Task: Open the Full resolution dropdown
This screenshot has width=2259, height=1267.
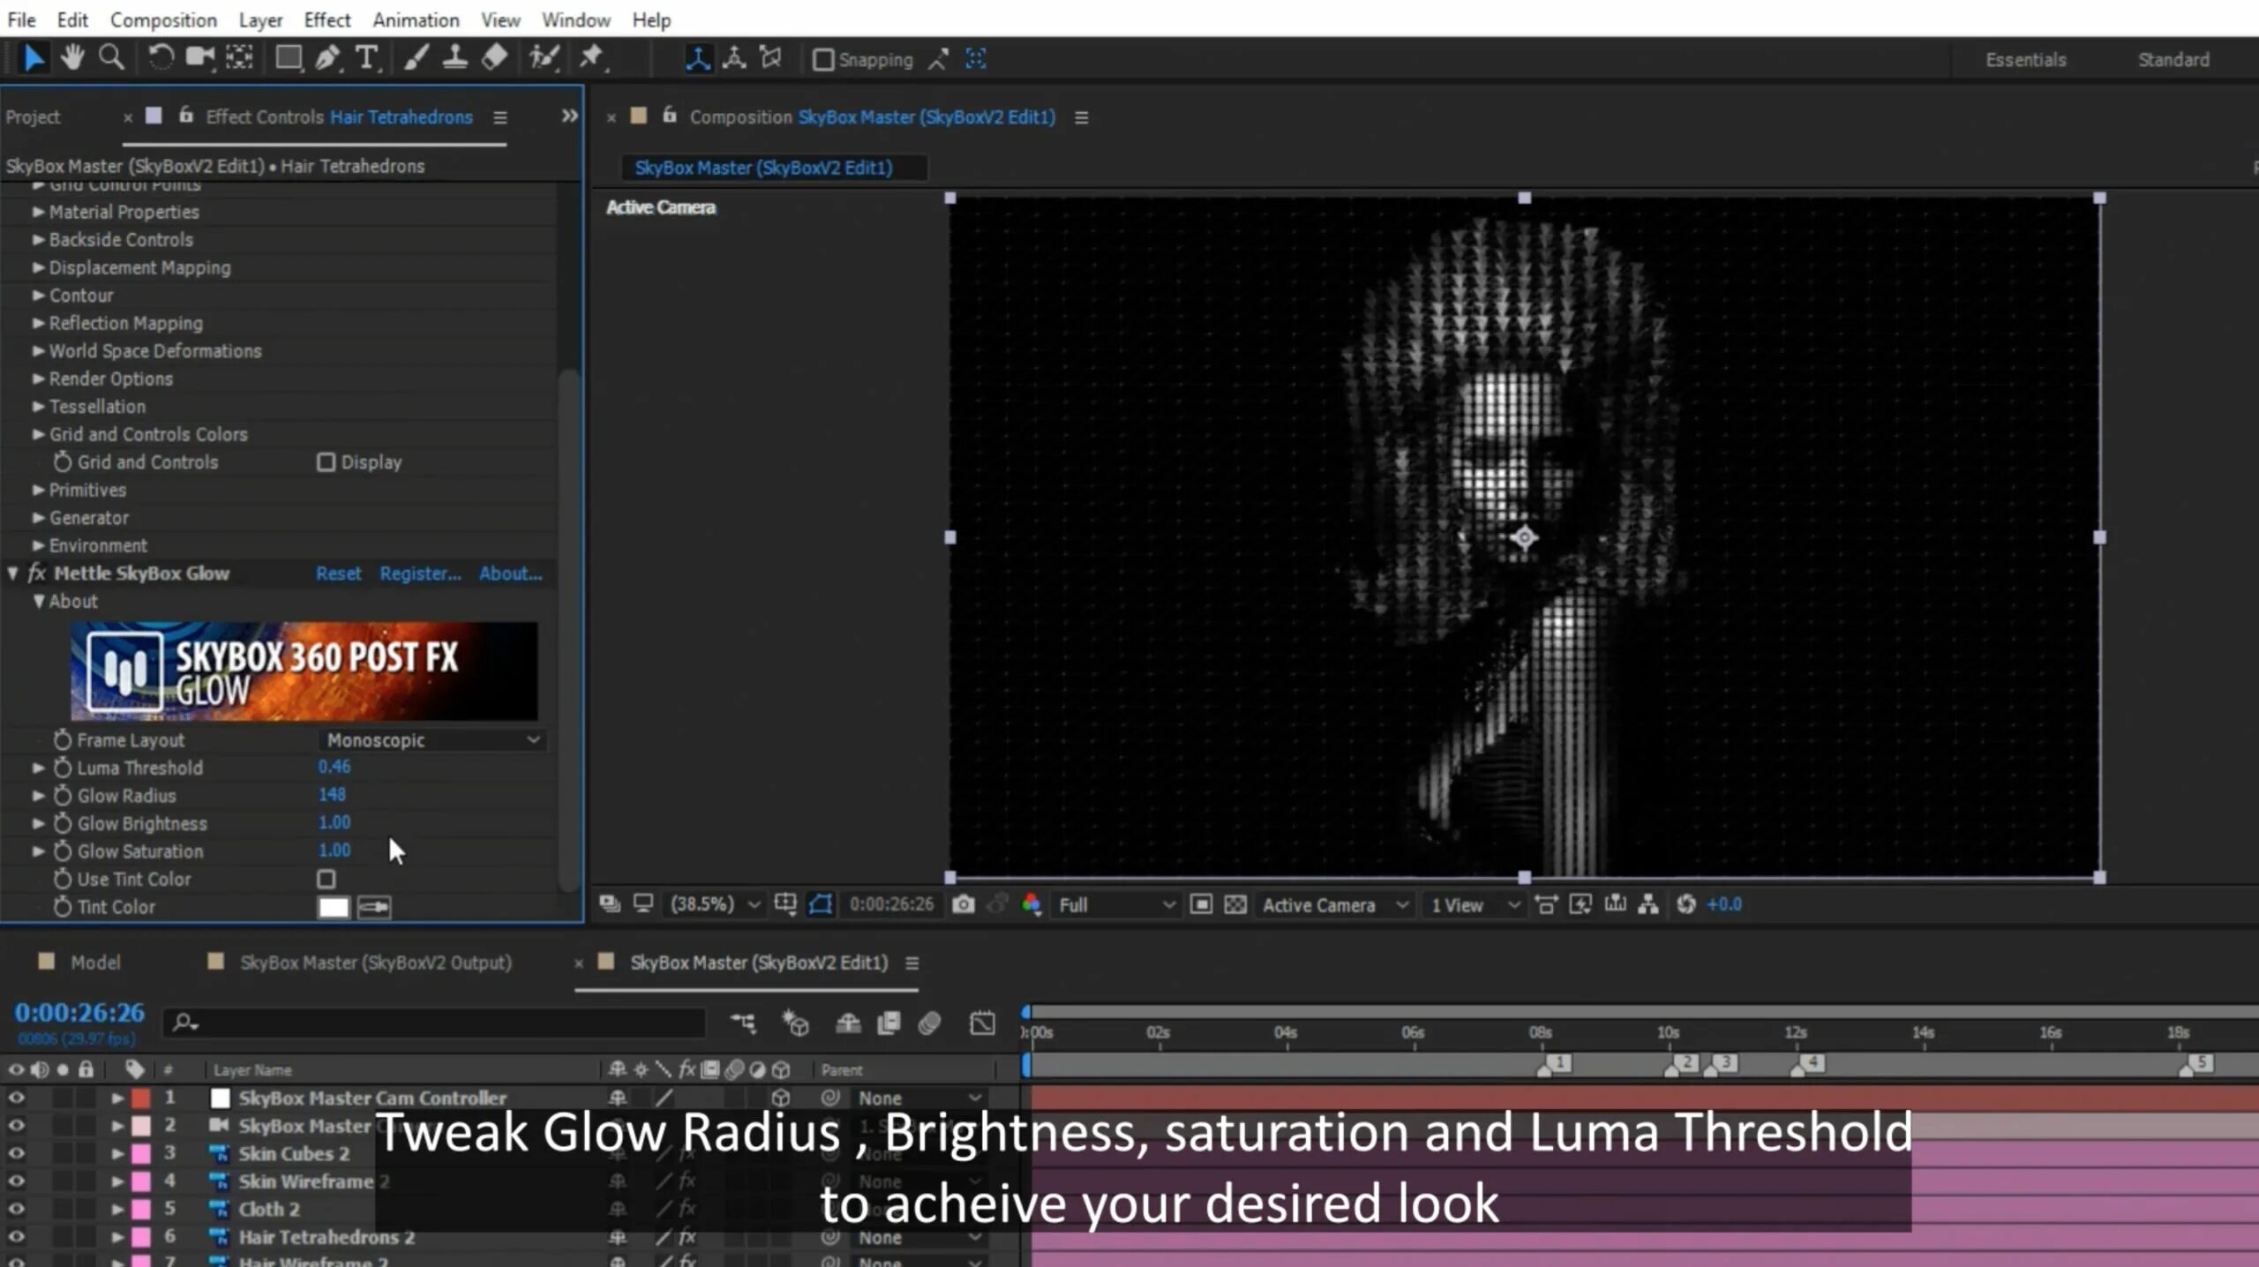Action: (x=1115, y=904)
